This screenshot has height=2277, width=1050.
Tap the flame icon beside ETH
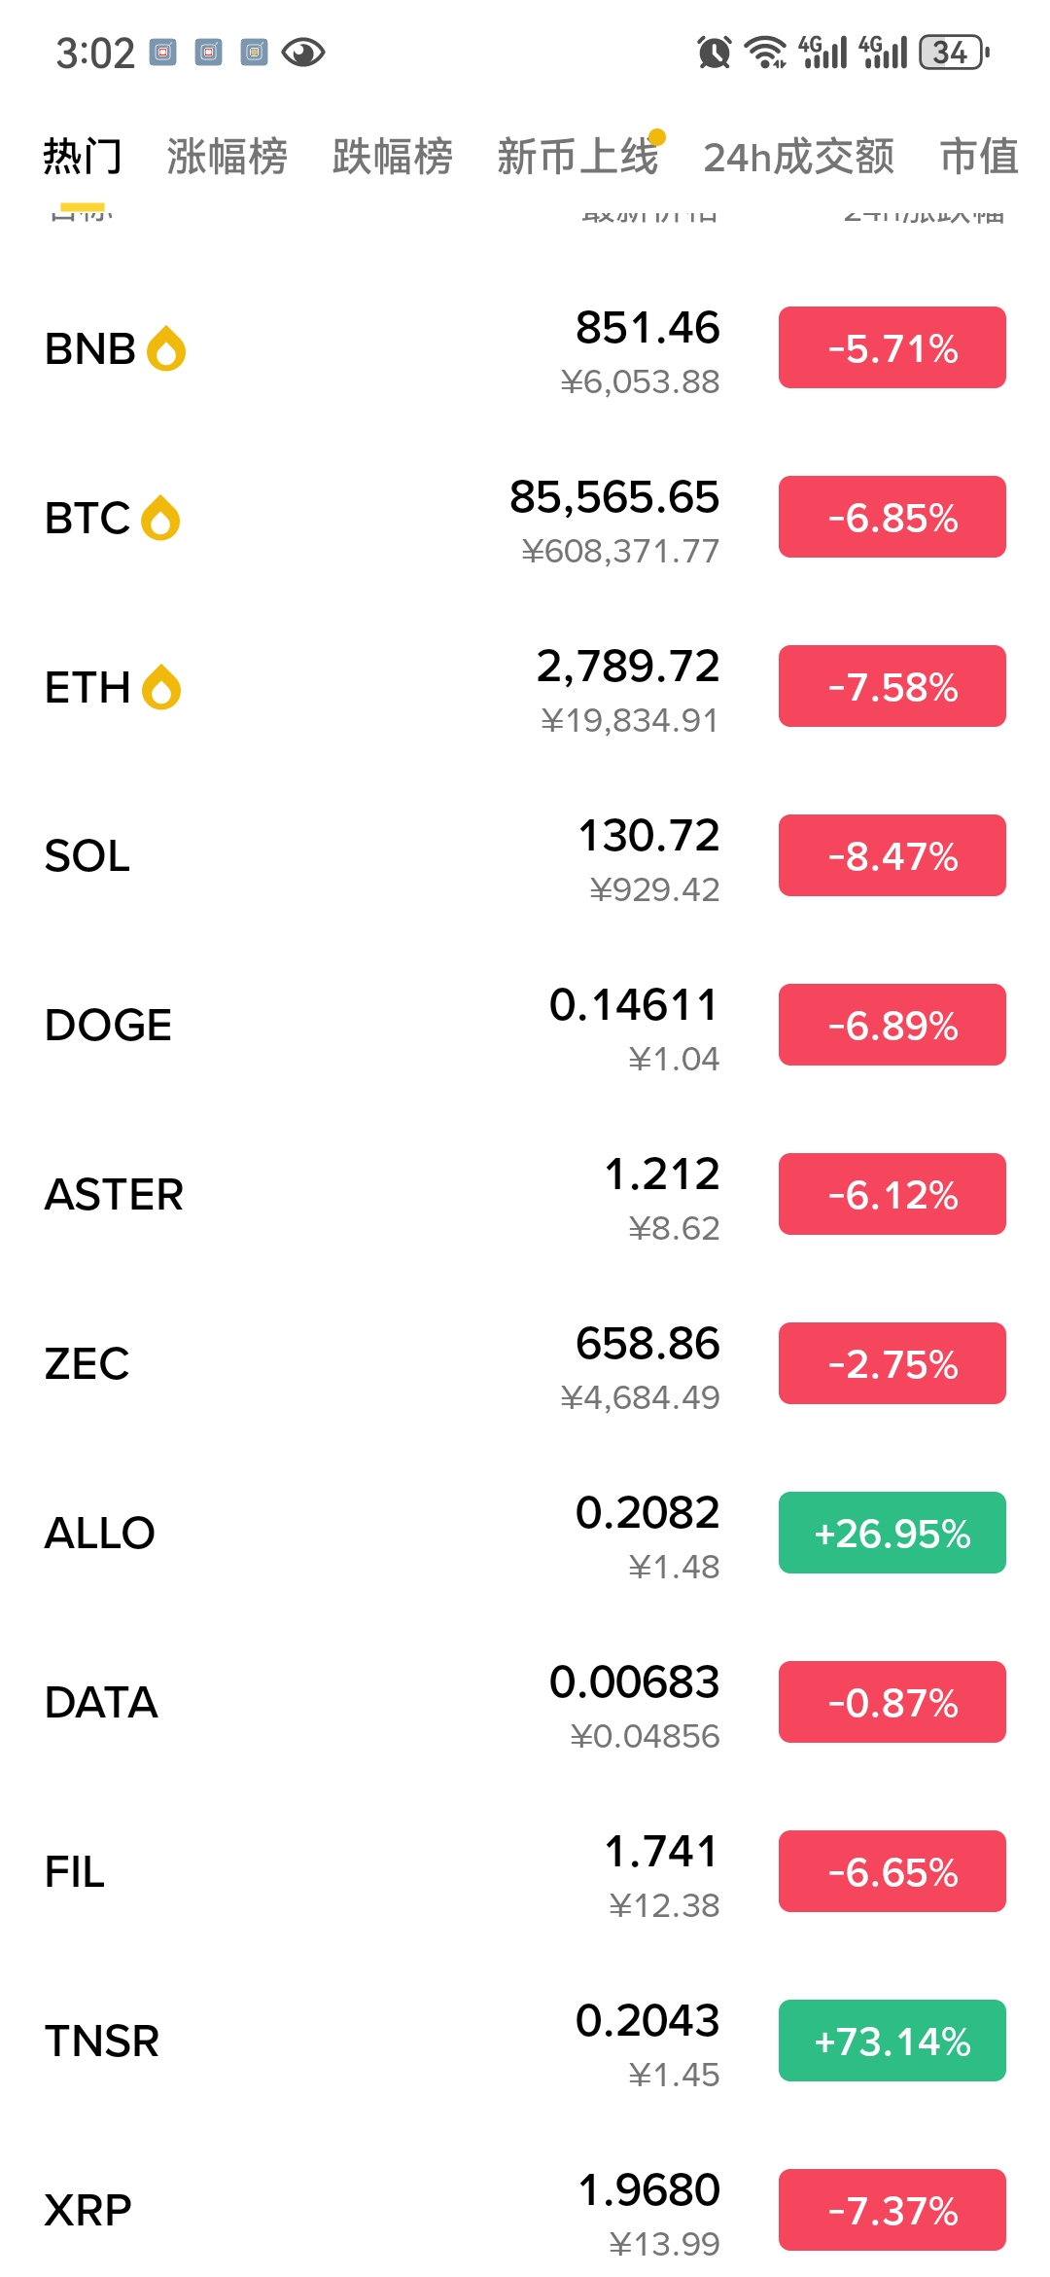[161, 687]
